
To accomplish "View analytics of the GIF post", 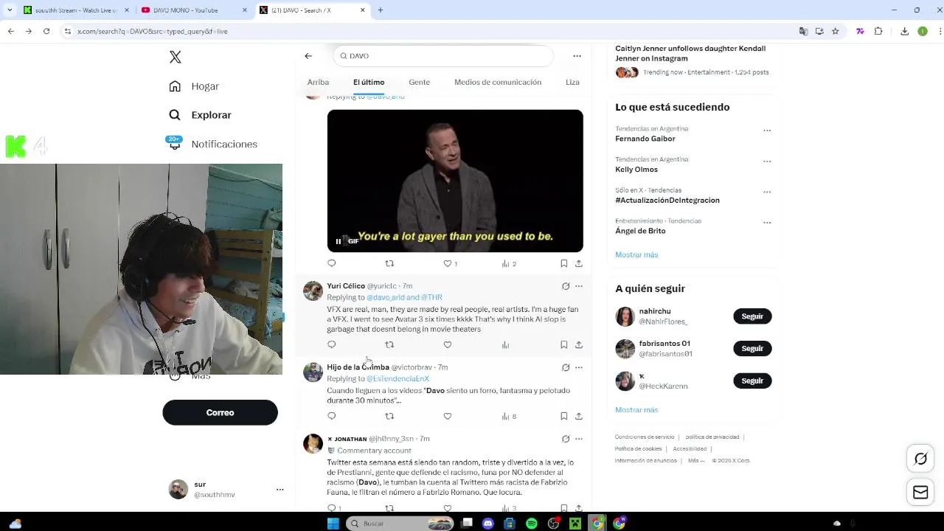I will pyautogui.click(x=508, y=263).
